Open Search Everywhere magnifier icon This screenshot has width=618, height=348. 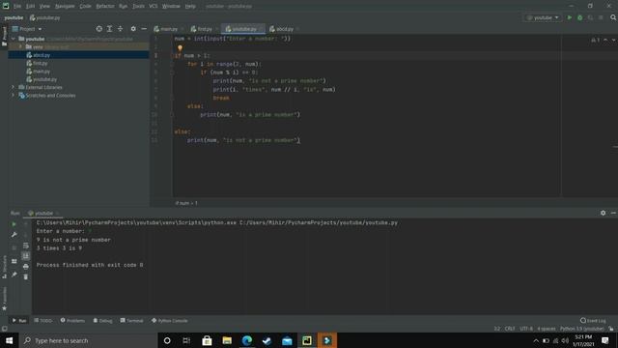[613, 17]
